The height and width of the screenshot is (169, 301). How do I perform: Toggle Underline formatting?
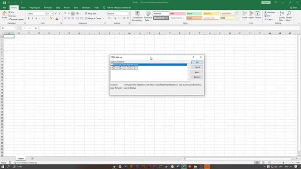pyautogui.click(x=36, y=18)
